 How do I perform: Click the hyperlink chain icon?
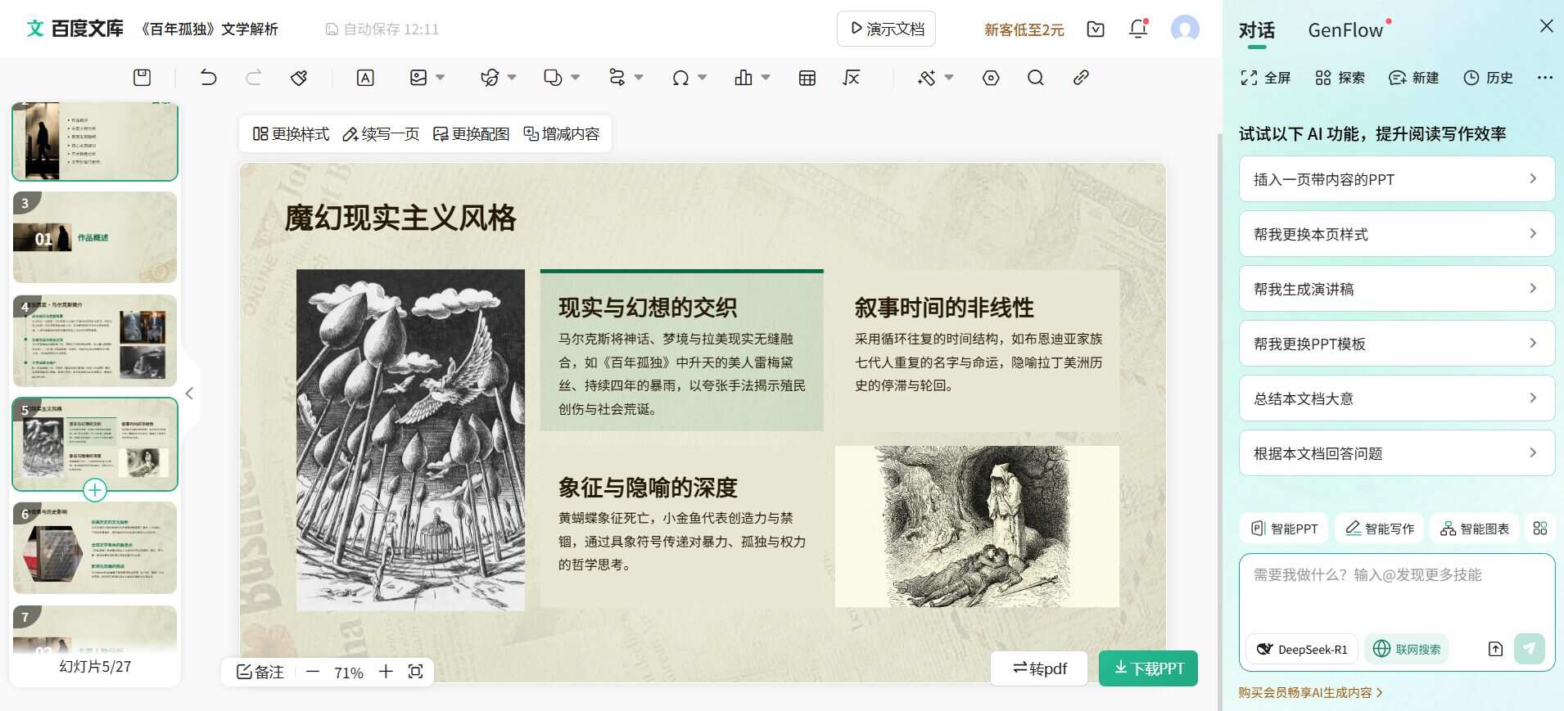(x=1081, y=78)
